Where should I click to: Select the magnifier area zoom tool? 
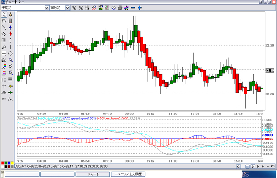pyautogui.click(x=10, y=73)
